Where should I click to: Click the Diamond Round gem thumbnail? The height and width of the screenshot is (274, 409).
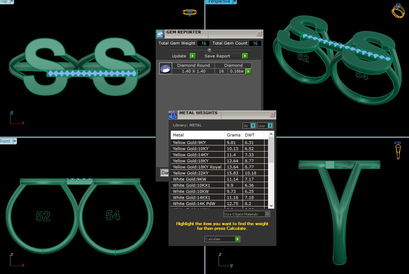pos(165,68)
